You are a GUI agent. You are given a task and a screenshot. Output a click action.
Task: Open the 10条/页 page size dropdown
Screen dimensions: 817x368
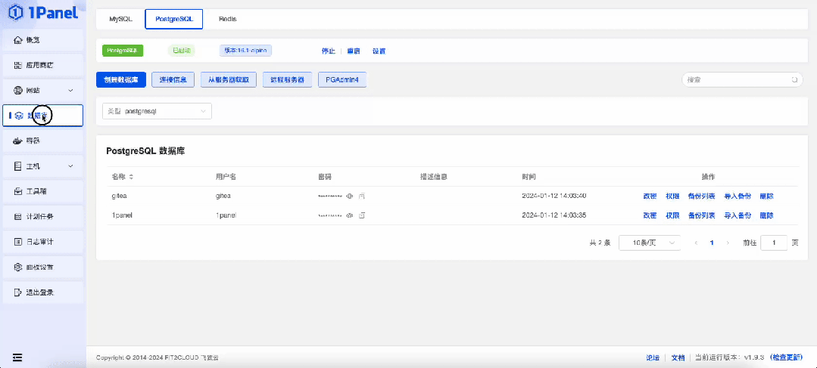tap(650, 243)
